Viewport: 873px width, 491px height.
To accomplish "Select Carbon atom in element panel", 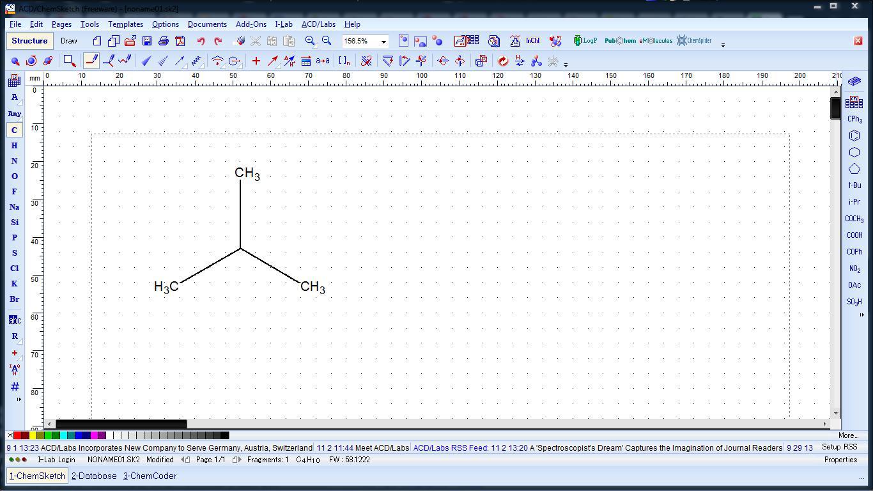I will pos(15,130).
